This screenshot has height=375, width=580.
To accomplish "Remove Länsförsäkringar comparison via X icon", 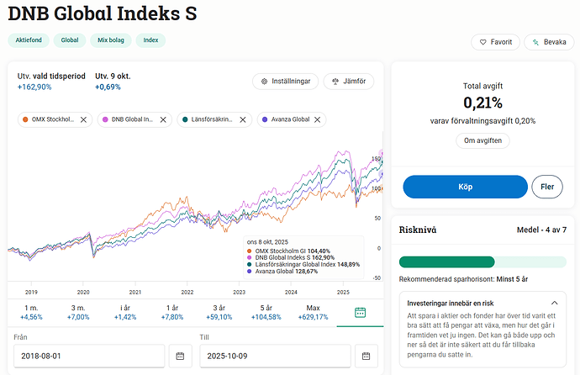I will pyautogui.click(x=243, y=119).
